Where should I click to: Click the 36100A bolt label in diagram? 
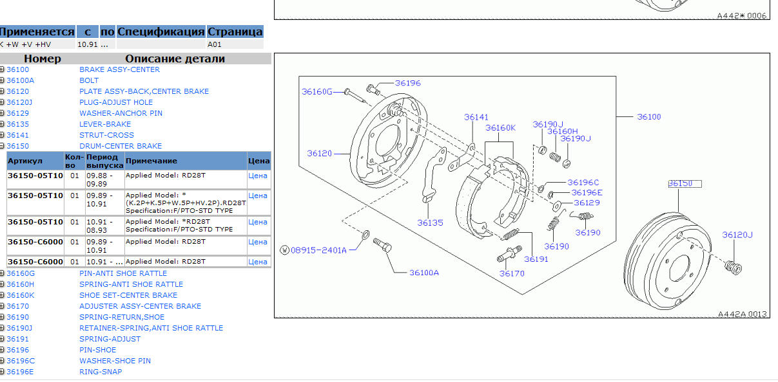(423, 273)
